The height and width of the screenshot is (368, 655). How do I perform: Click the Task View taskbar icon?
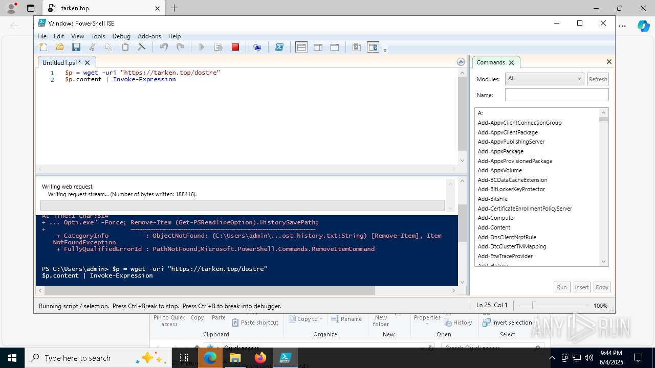click(185, 358)
